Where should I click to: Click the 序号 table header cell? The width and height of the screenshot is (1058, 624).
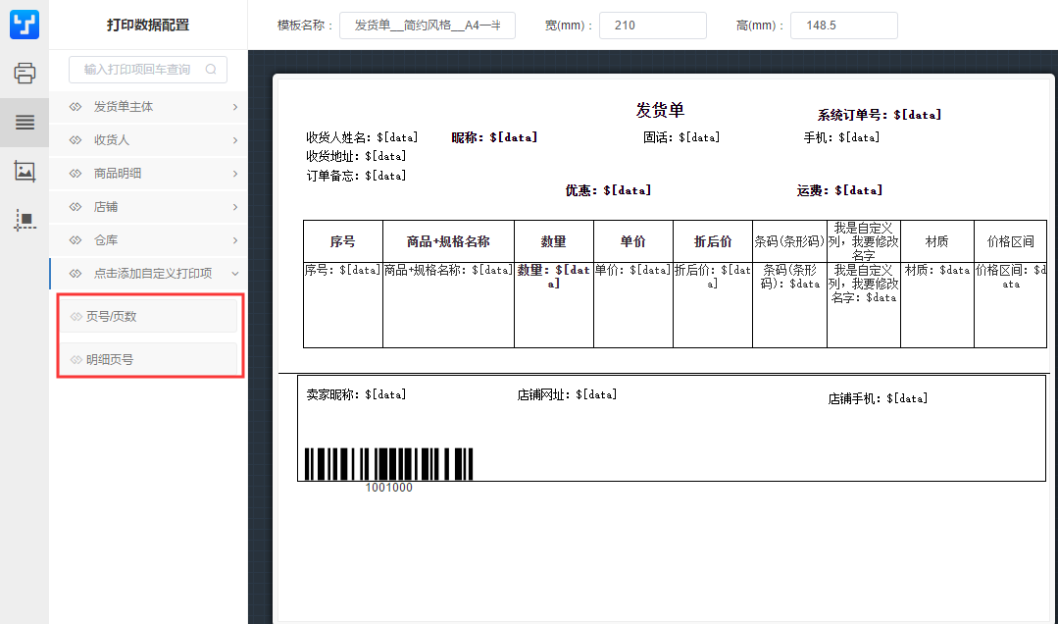coord(343,241)
